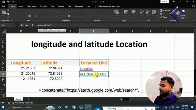
Task: Open the Undo history dropdown arrow
Action: tap(10, 2)
